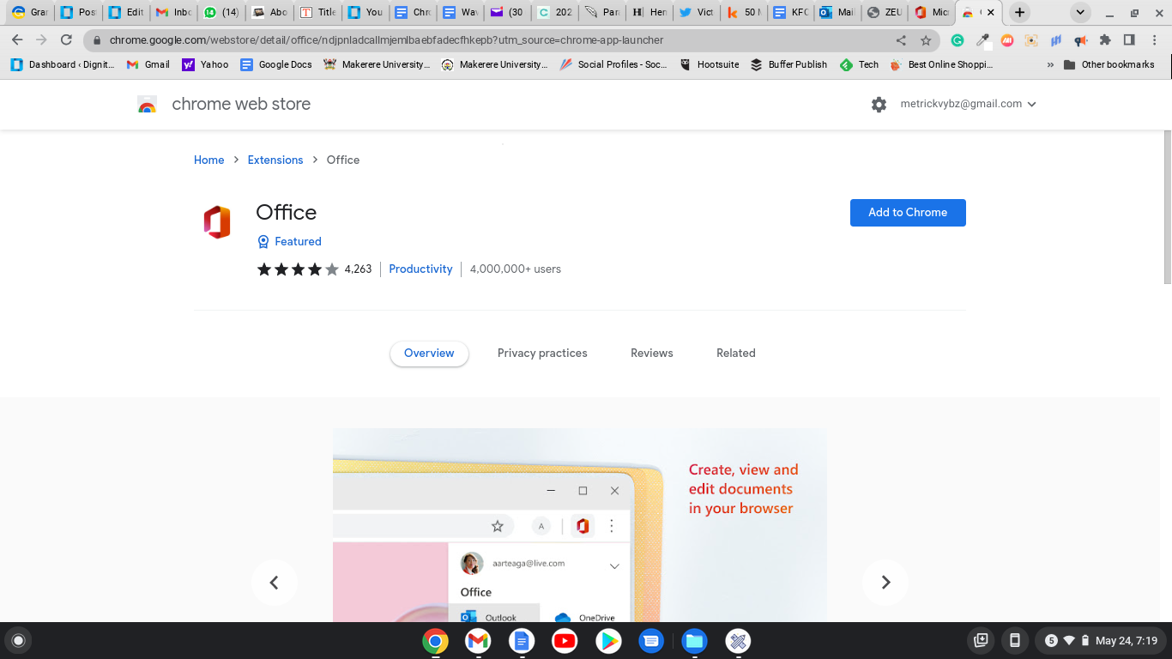Click the ChromeOS launcher circle button
Image resolution: width=1172 pixels, height=659 pixels.
point(18,640)
